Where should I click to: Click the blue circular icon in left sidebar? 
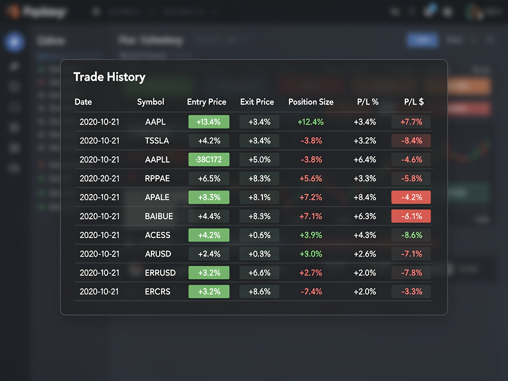(x=14, y=43)
